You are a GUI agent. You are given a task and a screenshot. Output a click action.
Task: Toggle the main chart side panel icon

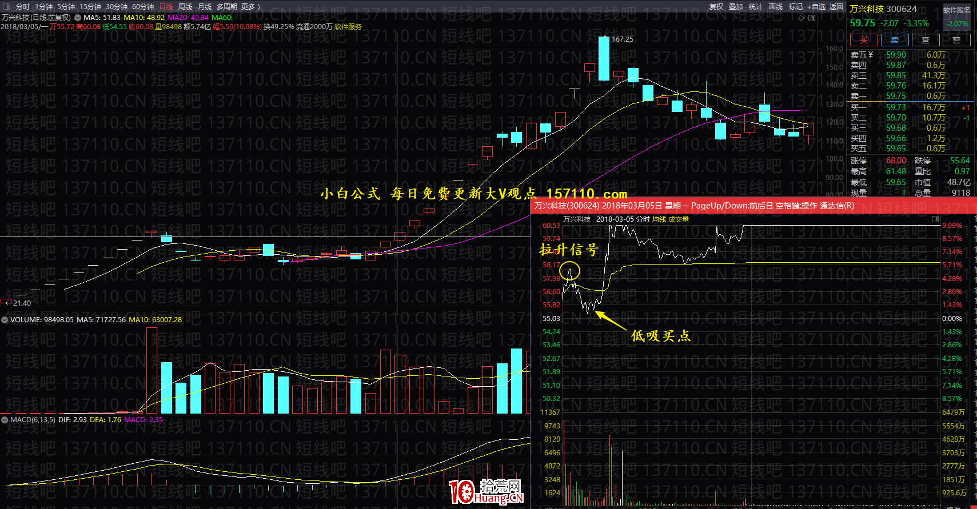(812, 18)
